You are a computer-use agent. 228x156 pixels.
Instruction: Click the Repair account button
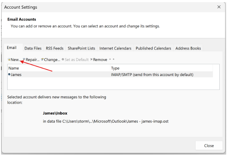coord(31,59)
